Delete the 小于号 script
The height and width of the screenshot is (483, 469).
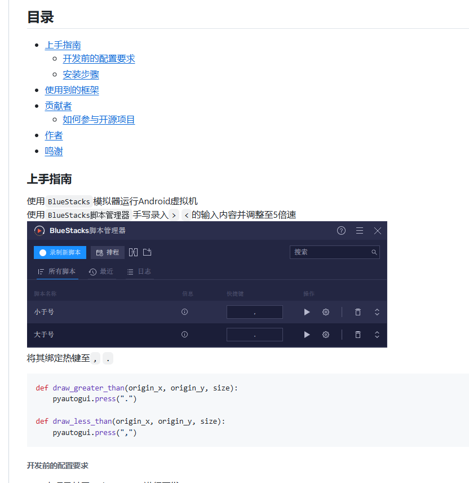click(357, 312)
